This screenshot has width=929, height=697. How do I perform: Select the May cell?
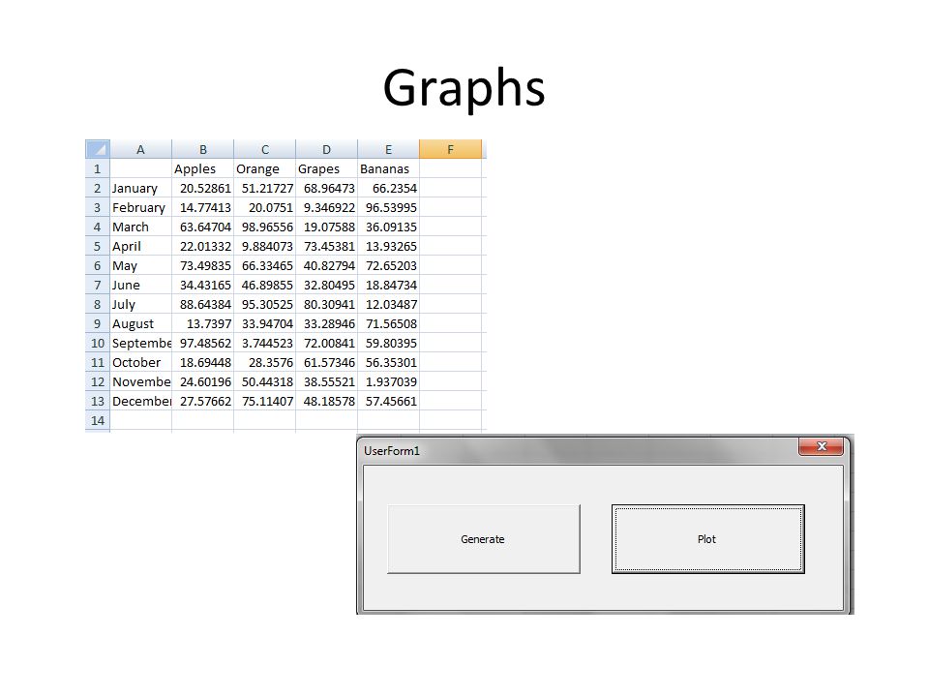(141, 265)
